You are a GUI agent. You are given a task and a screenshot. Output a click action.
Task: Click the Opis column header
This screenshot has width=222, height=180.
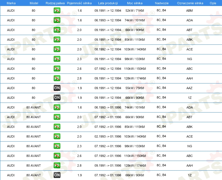pos(213,3)
